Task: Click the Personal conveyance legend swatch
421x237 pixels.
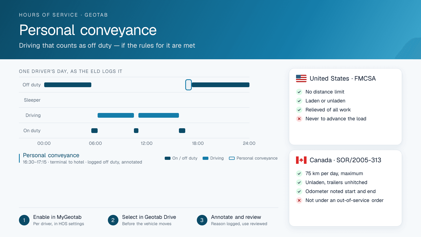Action: point(232,158)
